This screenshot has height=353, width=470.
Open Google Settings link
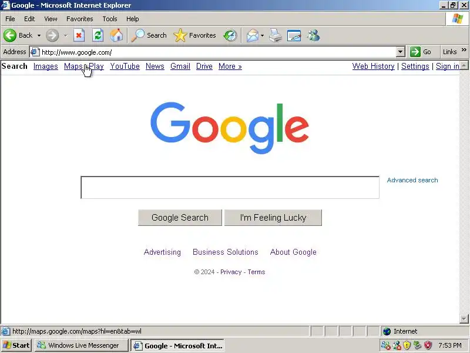415,66
